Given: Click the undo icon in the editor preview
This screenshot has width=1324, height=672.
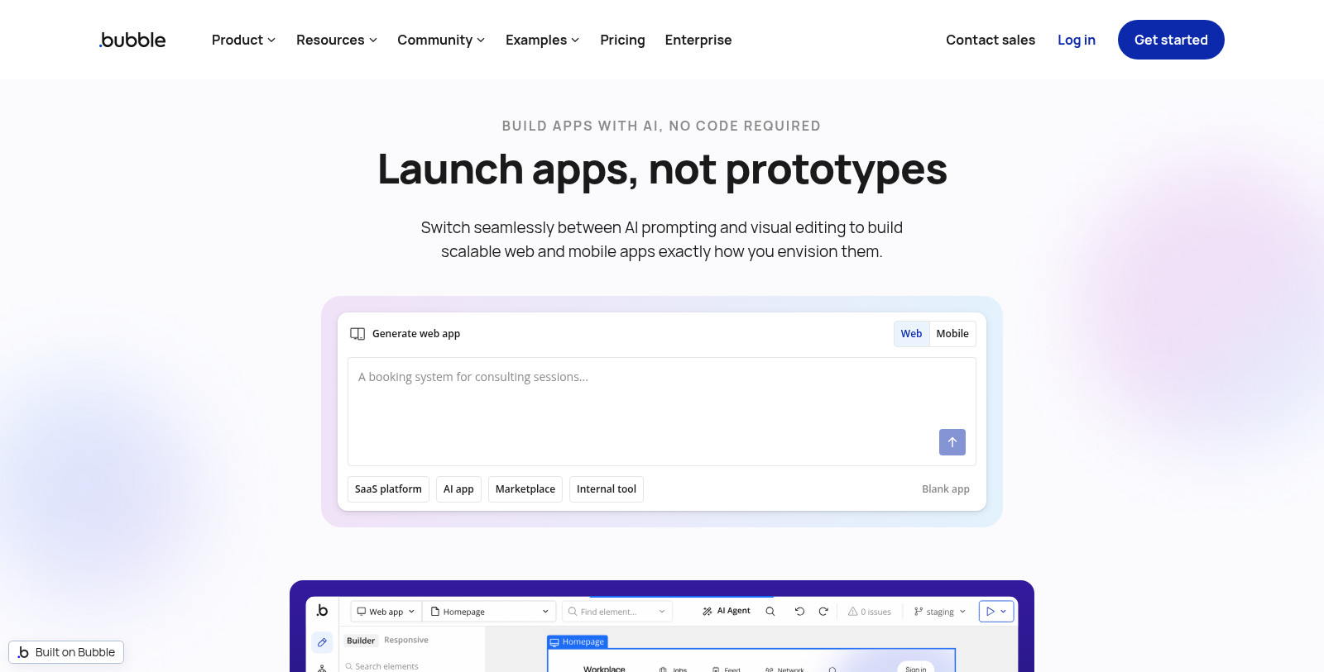Looking at the screenshot, I should click(x=799, y=612).
